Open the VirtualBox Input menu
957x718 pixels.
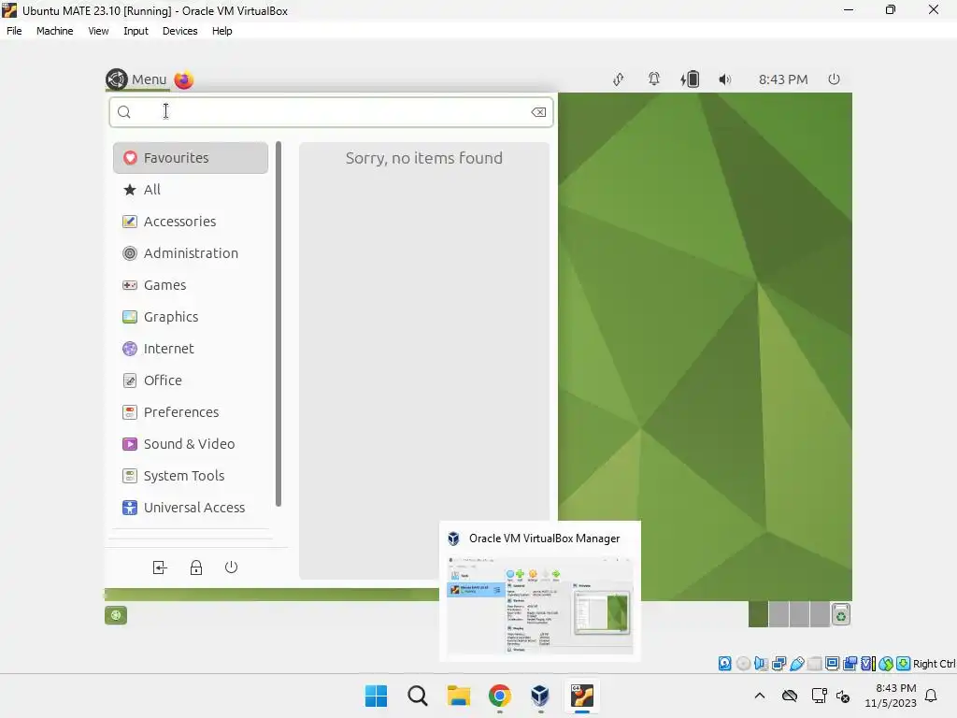point(136,31)
